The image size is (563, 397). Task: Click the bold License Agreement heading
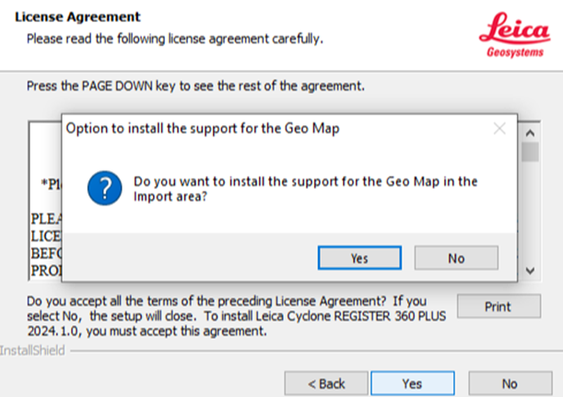point(77,17)
